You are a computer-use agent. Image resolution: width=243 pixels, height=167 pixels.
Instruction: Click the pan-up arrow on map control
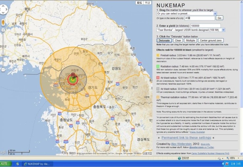(3, 6)
